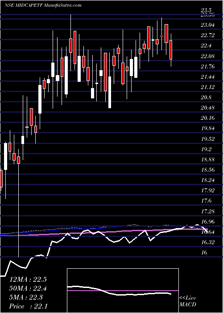
Task: Click the 19.84 price axis label
Action: coord(208,128)
